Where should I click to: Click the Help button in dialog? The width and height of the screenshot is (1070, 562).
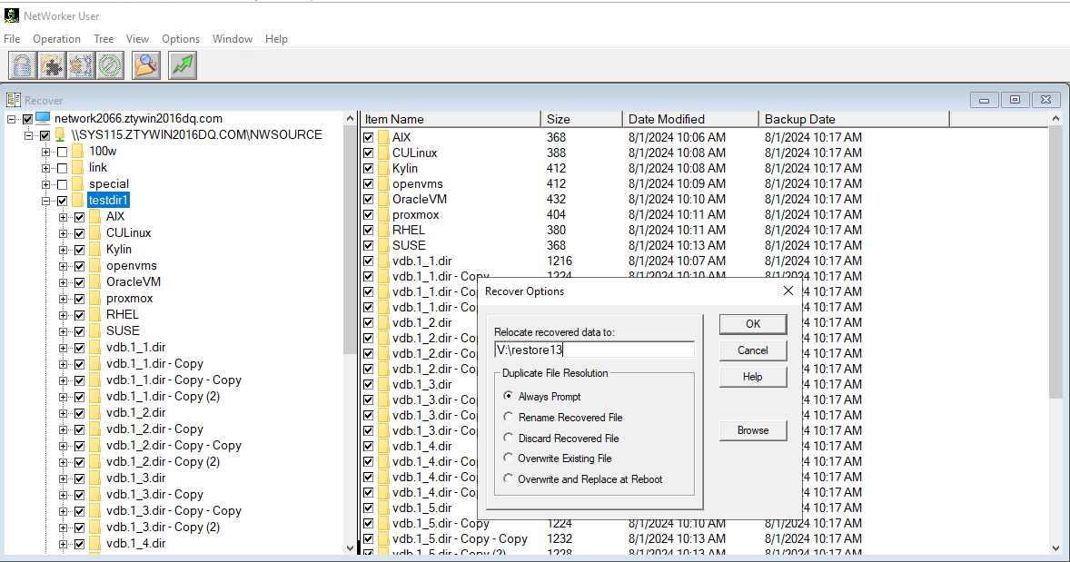[753, 377]
